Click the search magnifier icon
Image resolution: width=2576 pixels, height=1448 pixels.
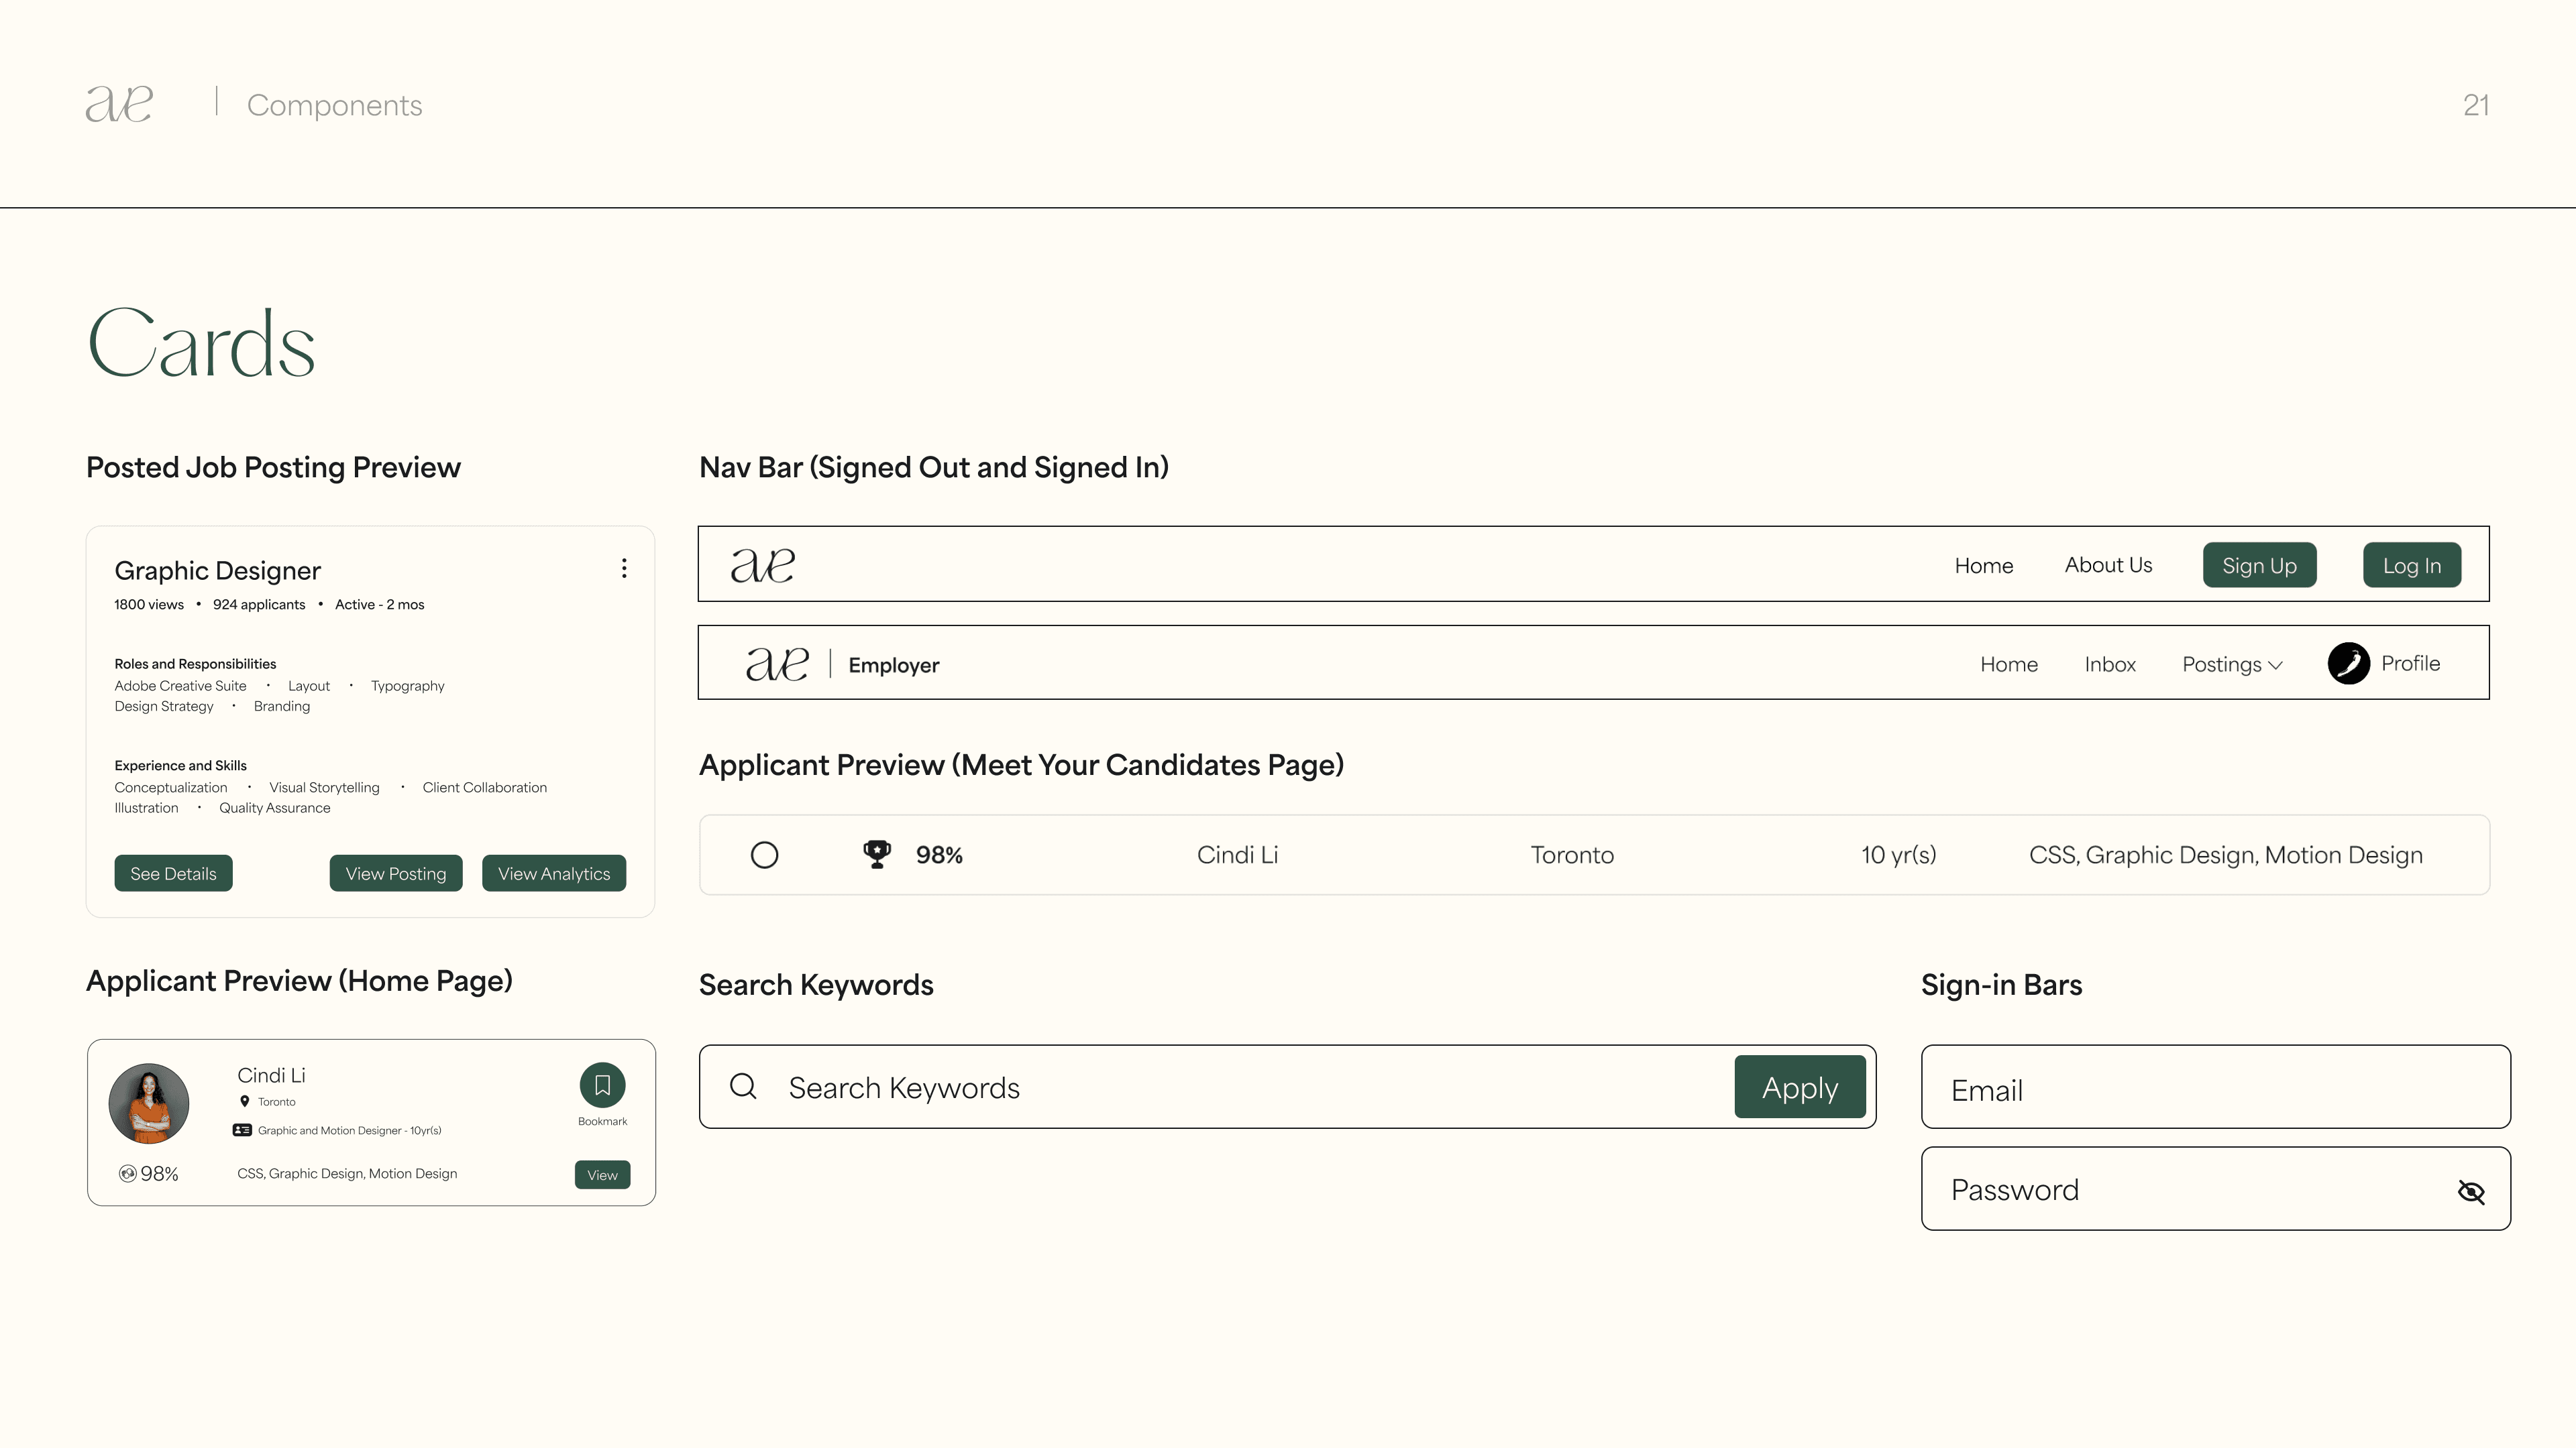[x=743, y=1086]
